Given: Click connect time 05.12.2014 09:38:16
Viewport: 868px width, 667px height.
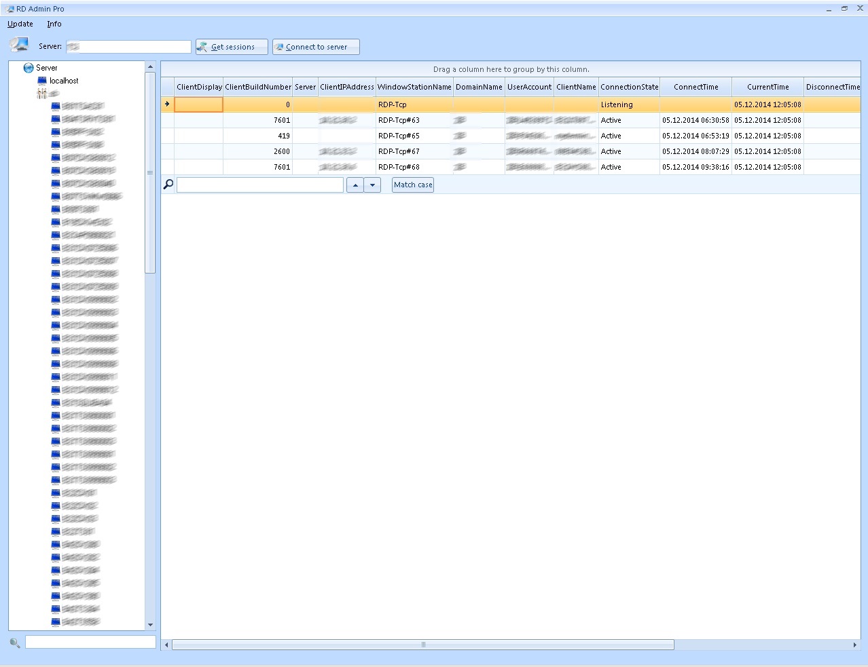Looking at the screenshot, I should coord(695,167).
